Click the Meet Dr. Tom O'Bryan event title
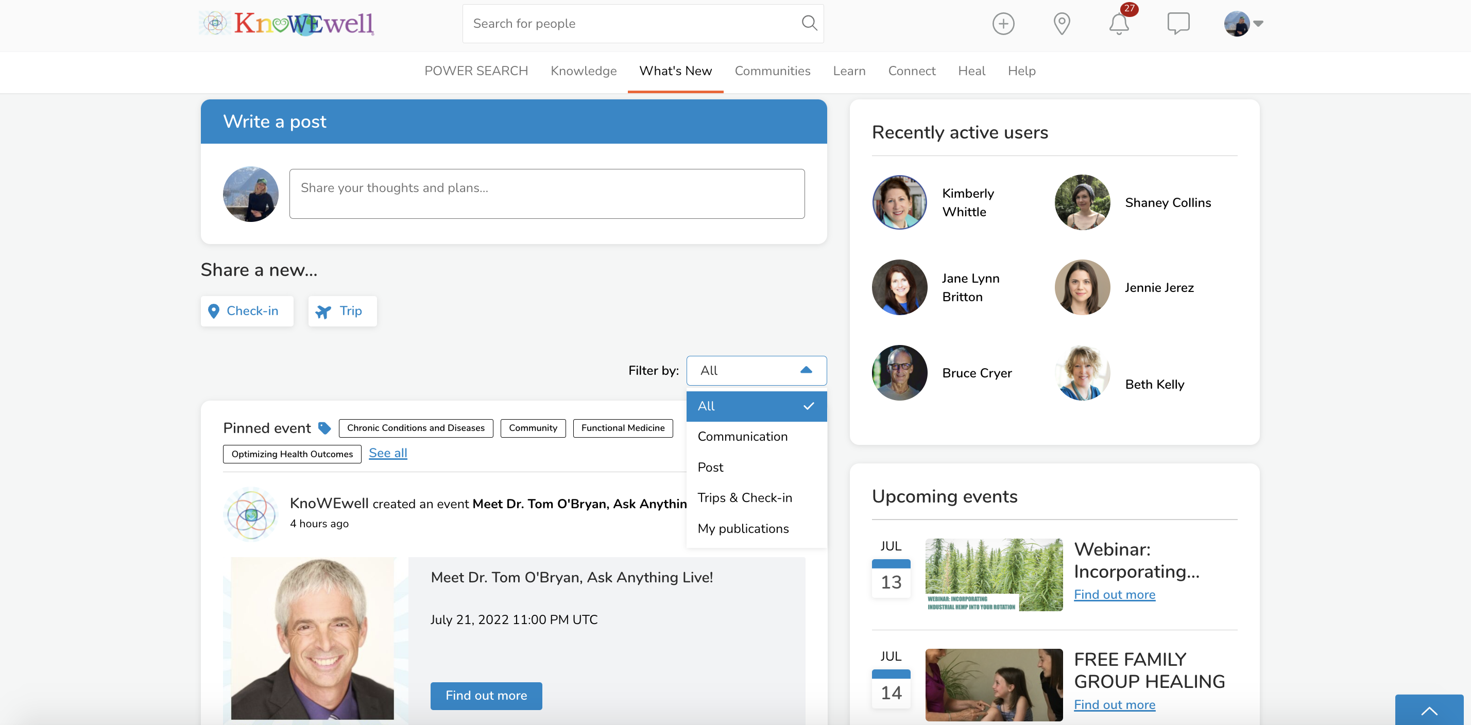Image resolution: width=1471 pixels, height=725 pixels. tap(571, 577)
